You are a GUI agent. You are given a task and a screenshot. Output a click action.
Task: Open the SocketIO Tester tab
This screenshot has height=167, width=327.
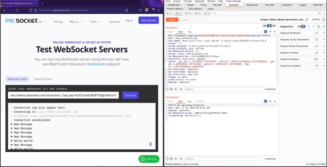(43, 79)
